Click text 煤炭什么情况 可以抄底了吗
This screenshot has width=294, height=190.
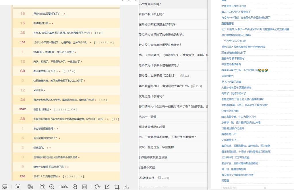tap(49, 167)
